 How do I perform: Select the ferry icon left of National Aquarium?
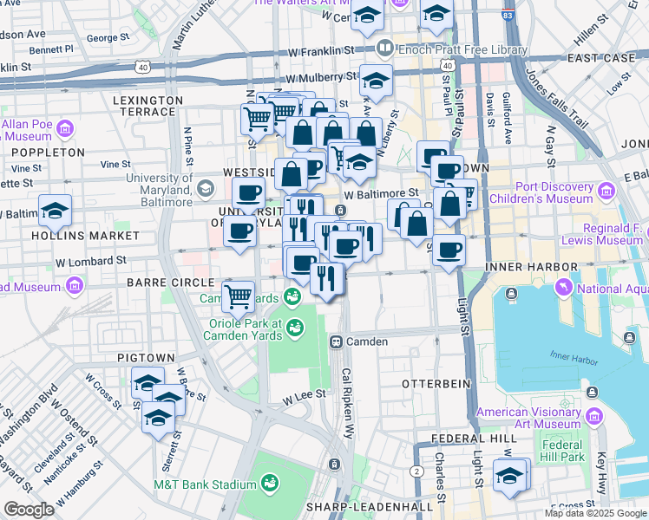point(512,294)
